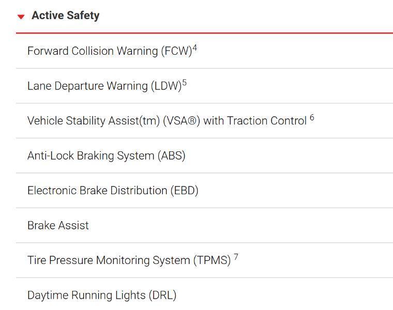Click the Tire Pressure Monitoring System words
The width and height of the screenshot is (393, 310).
pyautogui.click(x=109, y=260)
